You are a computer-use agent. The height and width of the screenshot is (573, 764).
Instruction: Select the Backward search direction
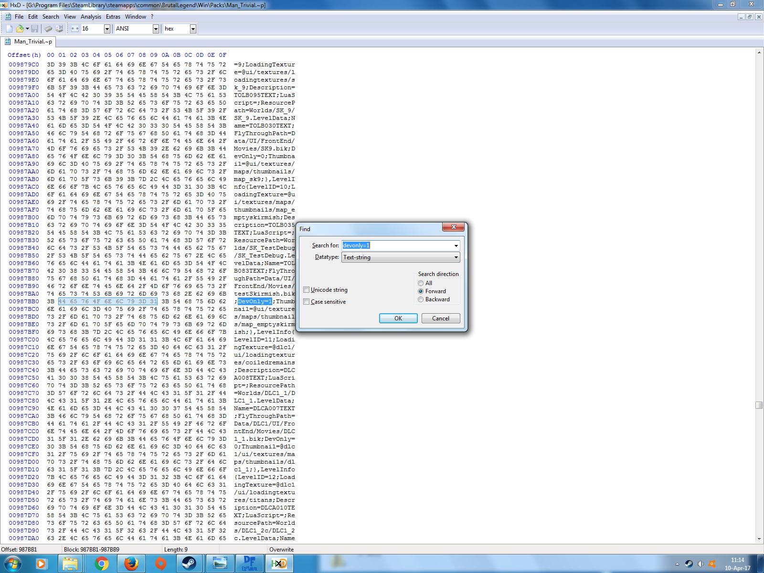tap(421, 299)
